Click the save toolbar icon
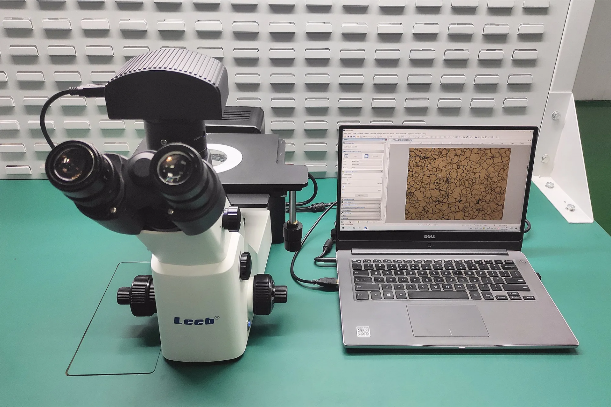Viewport: 611px width, 407px height. pyautogui.click(x=348, y=137)
